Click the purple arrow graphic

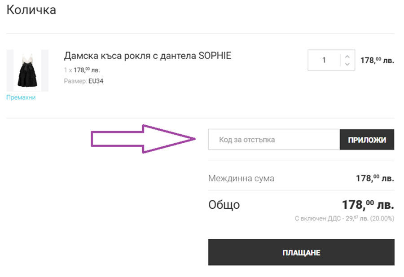tap(144, 137)
